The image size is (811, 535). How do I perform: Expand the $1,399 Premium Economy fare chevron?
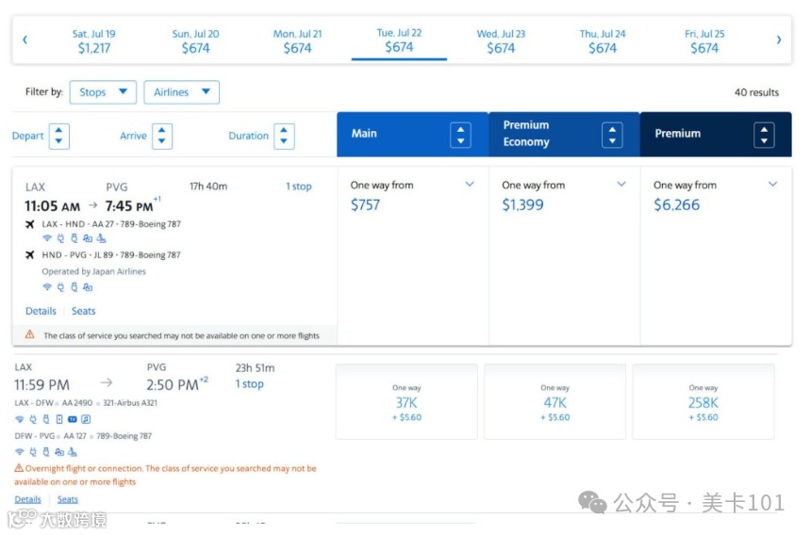coord(621,184)
